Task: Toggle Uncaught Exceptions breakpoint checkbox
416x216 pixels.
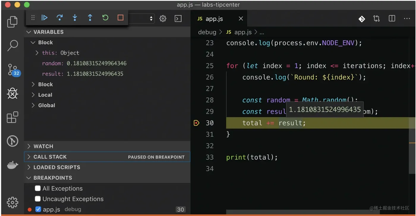Action: pyautogui.click(x=38, y=199)
